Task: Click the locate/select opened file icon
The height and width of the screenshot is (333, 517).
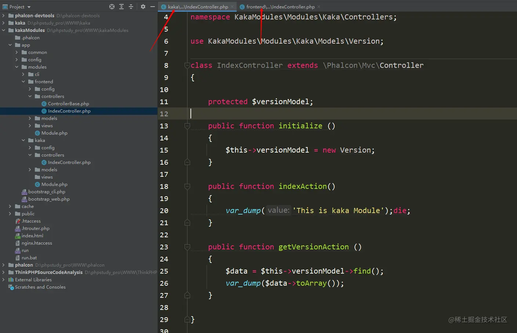Action: pyautogui.click(x=112, y=7)
